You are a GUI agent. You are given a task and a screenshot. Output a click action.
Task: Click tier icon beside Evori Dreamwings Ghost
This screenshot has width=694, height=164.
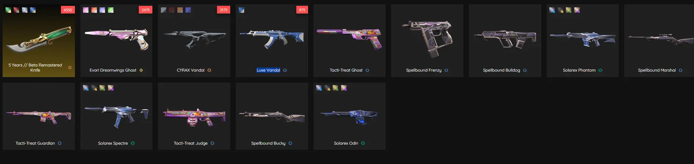click(x=141, y=70)
